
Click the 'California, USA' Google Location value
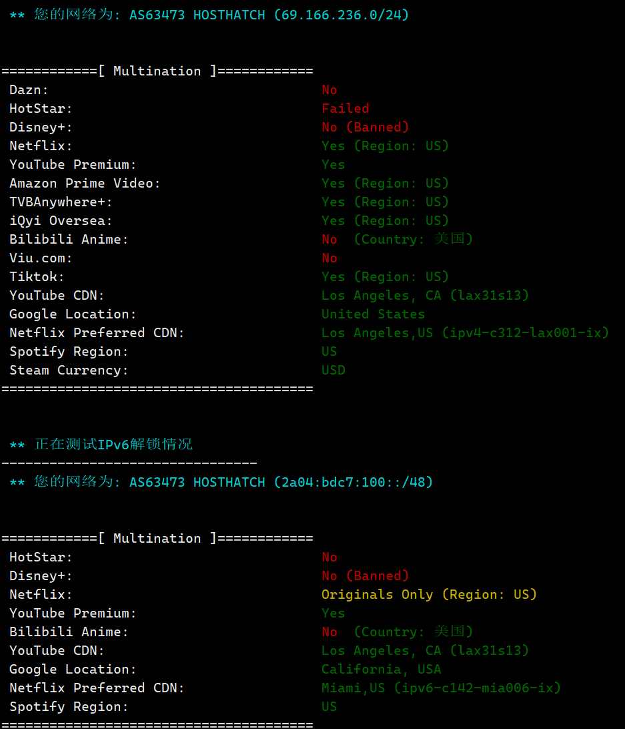(x=381, y=669)
